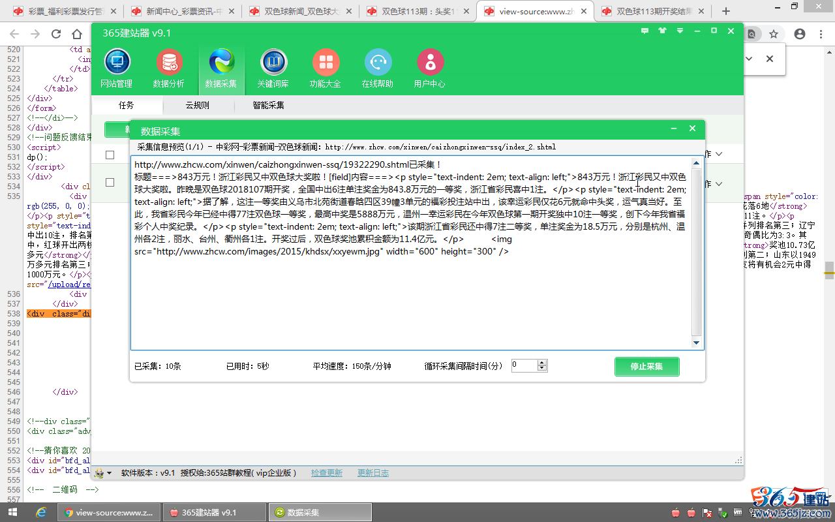The width and height of the screenshot is (835, 522).
Task: Go forward with Chrome's forward arrow
Action: [35, 34]
